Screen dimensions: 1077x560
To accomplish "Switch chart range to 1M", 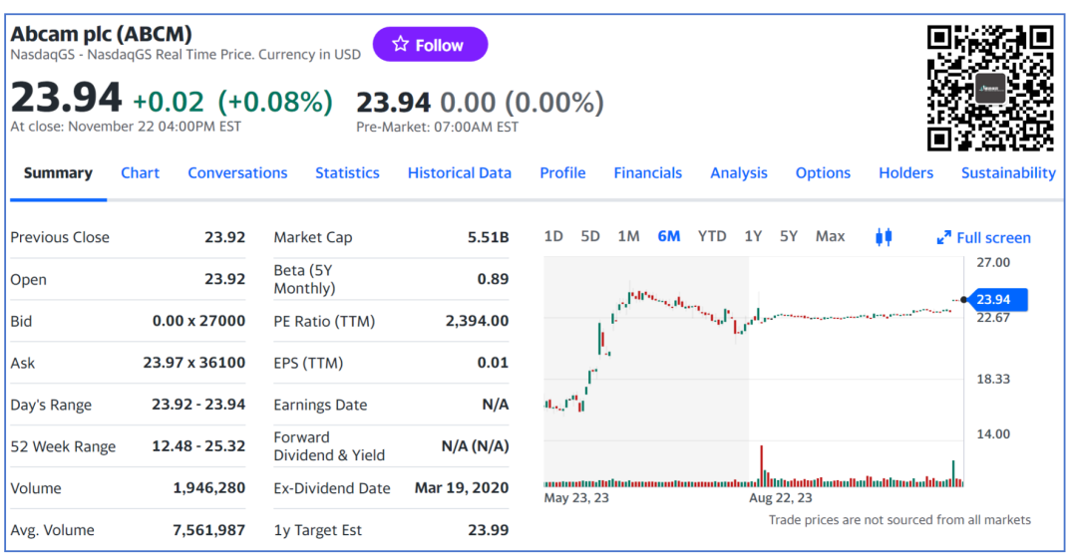I will [628, 236].
